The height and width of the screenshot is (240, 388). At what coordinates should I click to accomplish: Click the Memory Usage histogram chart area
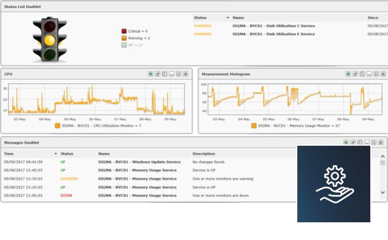point(295,99)
